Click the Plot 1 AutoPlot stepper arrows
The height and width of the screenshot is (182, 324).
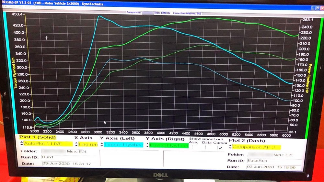21,143
